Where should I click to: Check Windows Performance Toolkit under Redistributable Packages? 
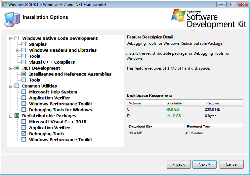tap(23, 139)
